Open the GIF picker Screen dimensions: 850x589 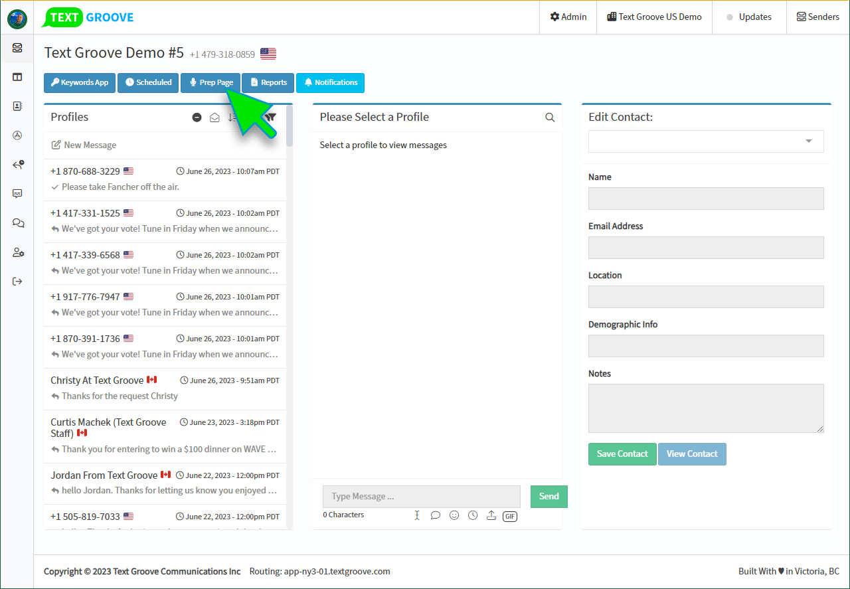click(510, 516)
